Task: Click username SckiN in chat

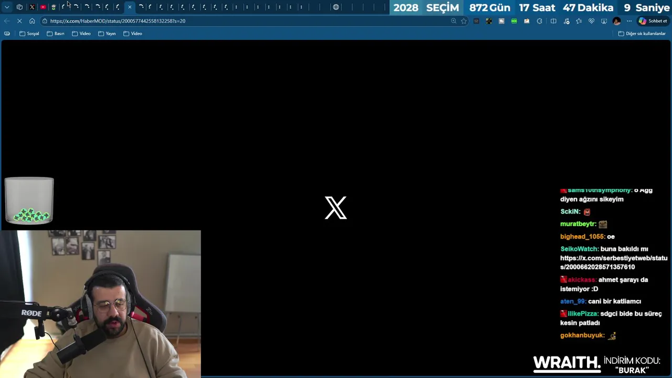Action: [x=570, y=212]
